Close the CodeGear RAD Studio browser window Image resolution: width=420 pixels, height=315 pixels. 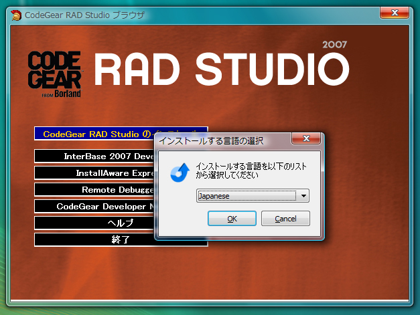click(x=395, y=13)
